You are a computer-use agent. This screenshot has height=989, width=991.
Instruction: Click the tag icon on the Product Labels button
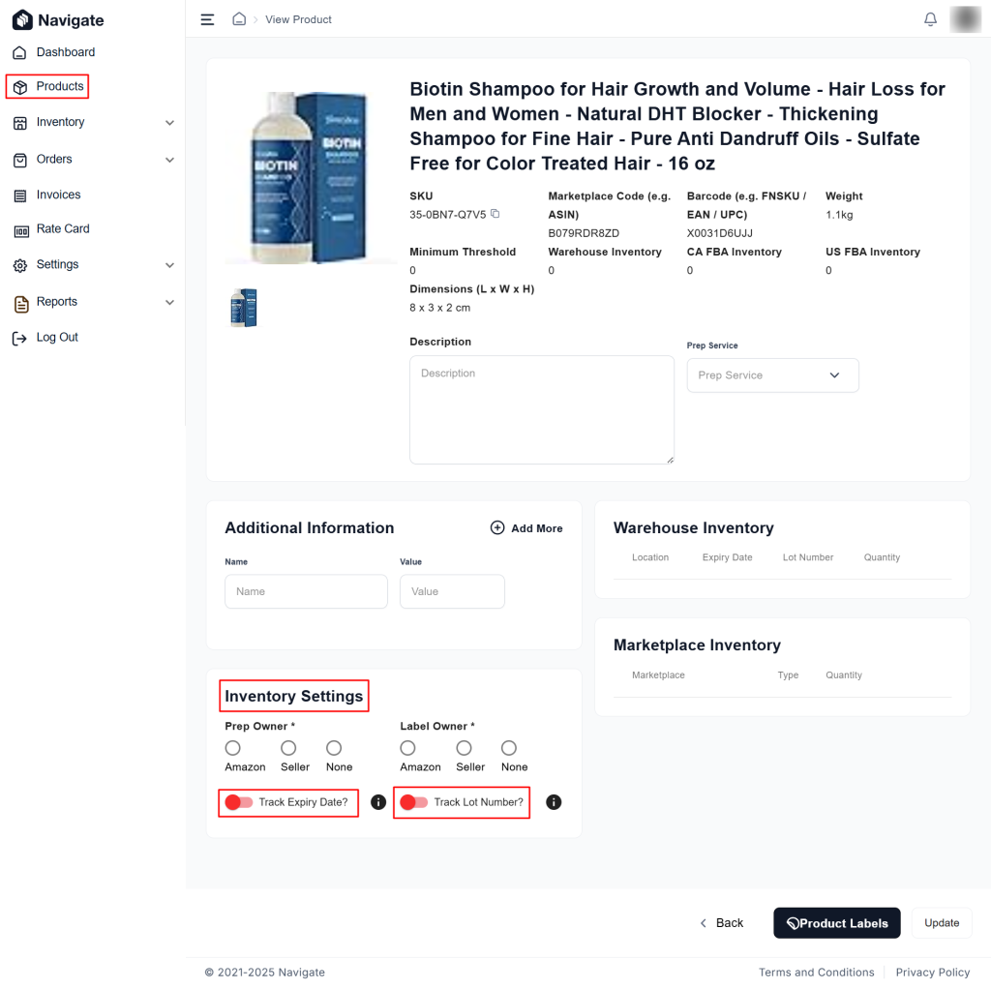[792, 923]
